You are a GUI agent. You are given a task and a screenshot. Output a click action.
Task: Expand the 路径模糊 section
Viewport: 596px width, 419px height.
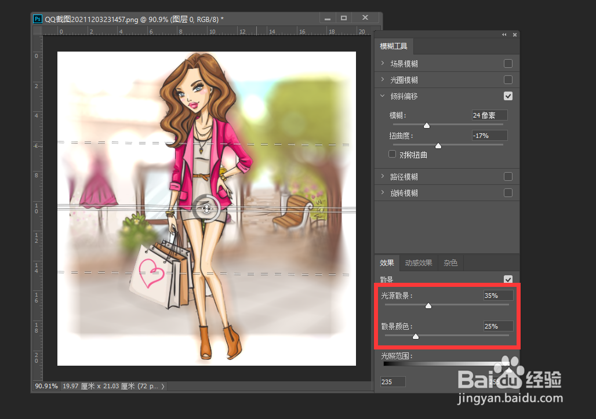click(383, 177)
